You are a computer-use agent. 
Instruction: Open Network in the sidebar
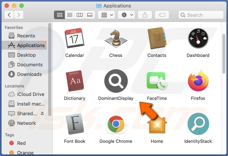[24, 123]
